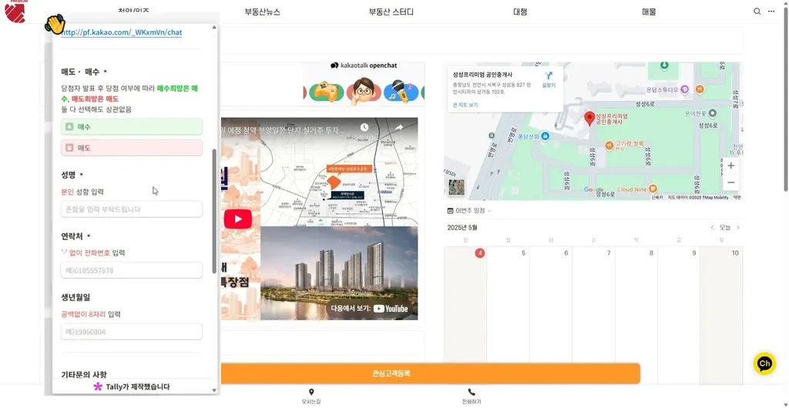This screenshot has width=789, height=408.
Task: Open the 매물 menu
Action: (x=649, y=12)
